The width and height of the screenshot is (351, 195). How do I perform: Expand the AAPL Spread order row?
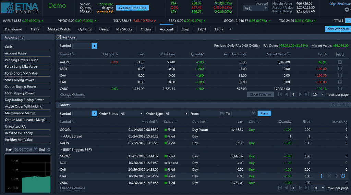pos(61,136)
